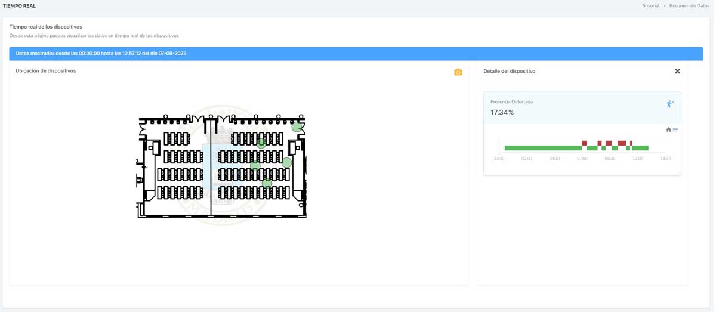Select the sensor marker at floor plan's upper-right corner
Screen dimensions: 716x312
tap(297, 127)
